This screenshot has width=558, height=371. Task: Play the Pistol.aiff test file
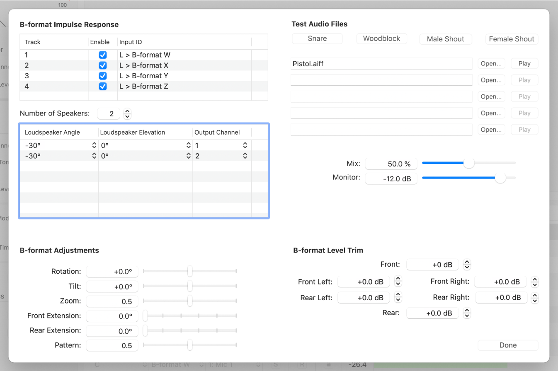[x=524, y=64]
